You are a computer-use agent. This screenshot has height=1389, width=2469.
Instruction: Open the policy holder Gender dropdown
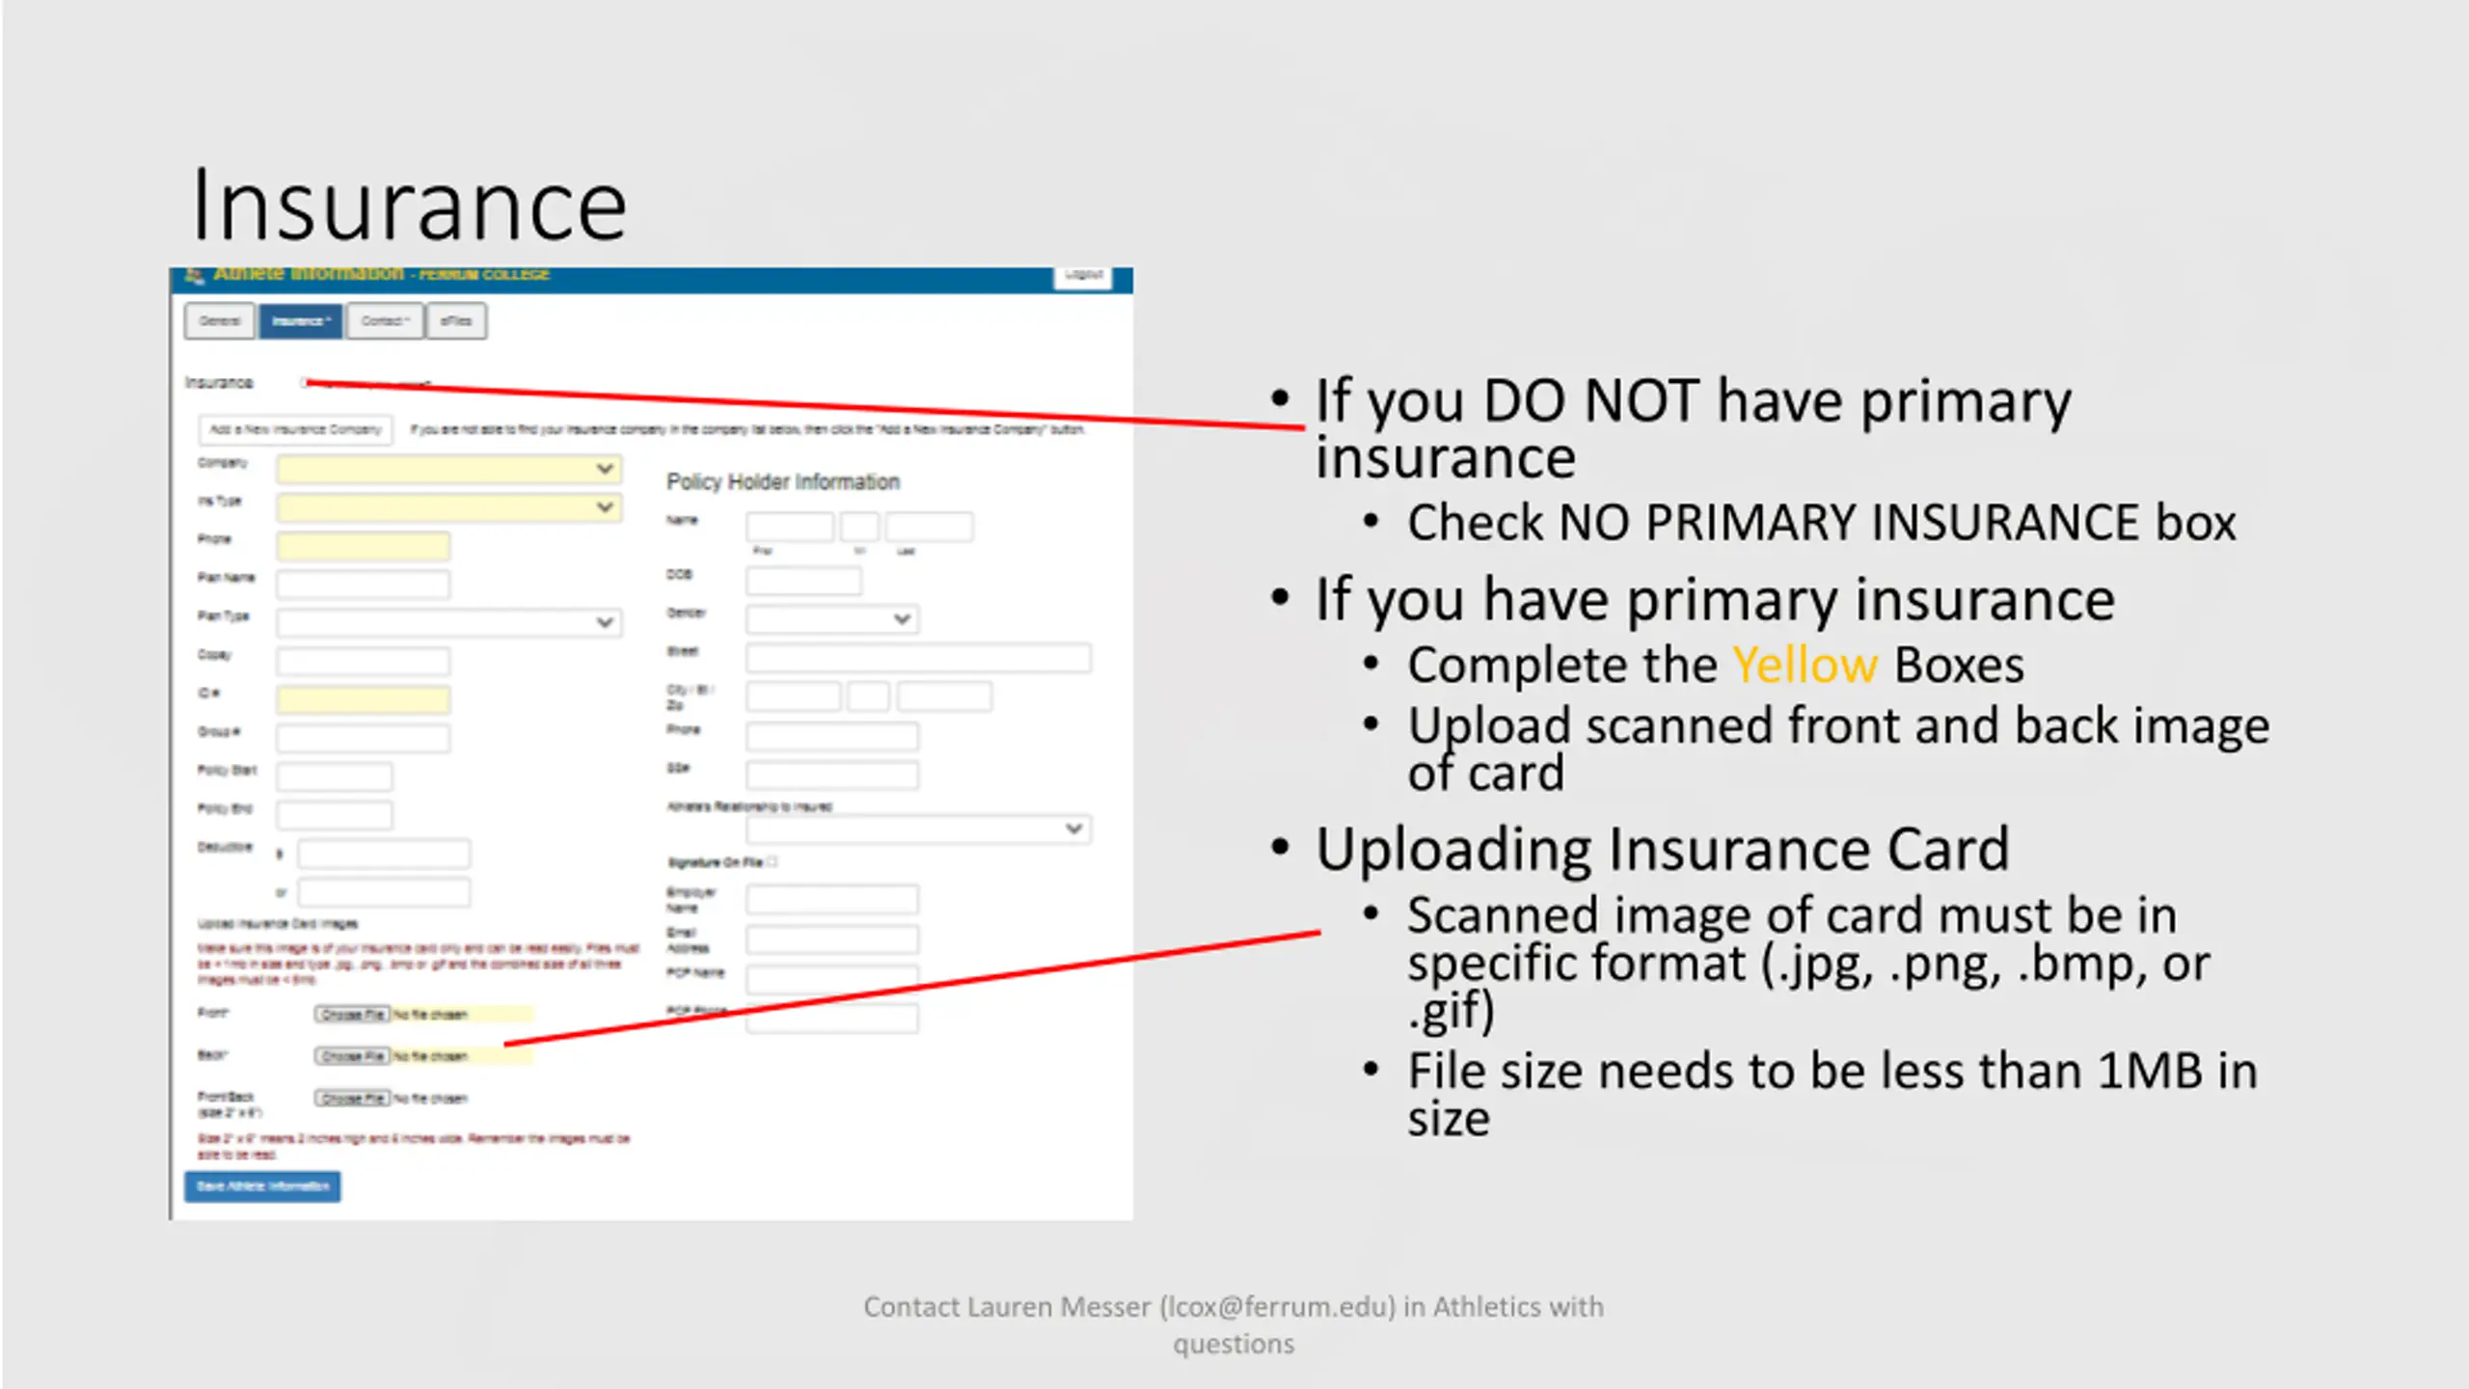click(832, 619)
